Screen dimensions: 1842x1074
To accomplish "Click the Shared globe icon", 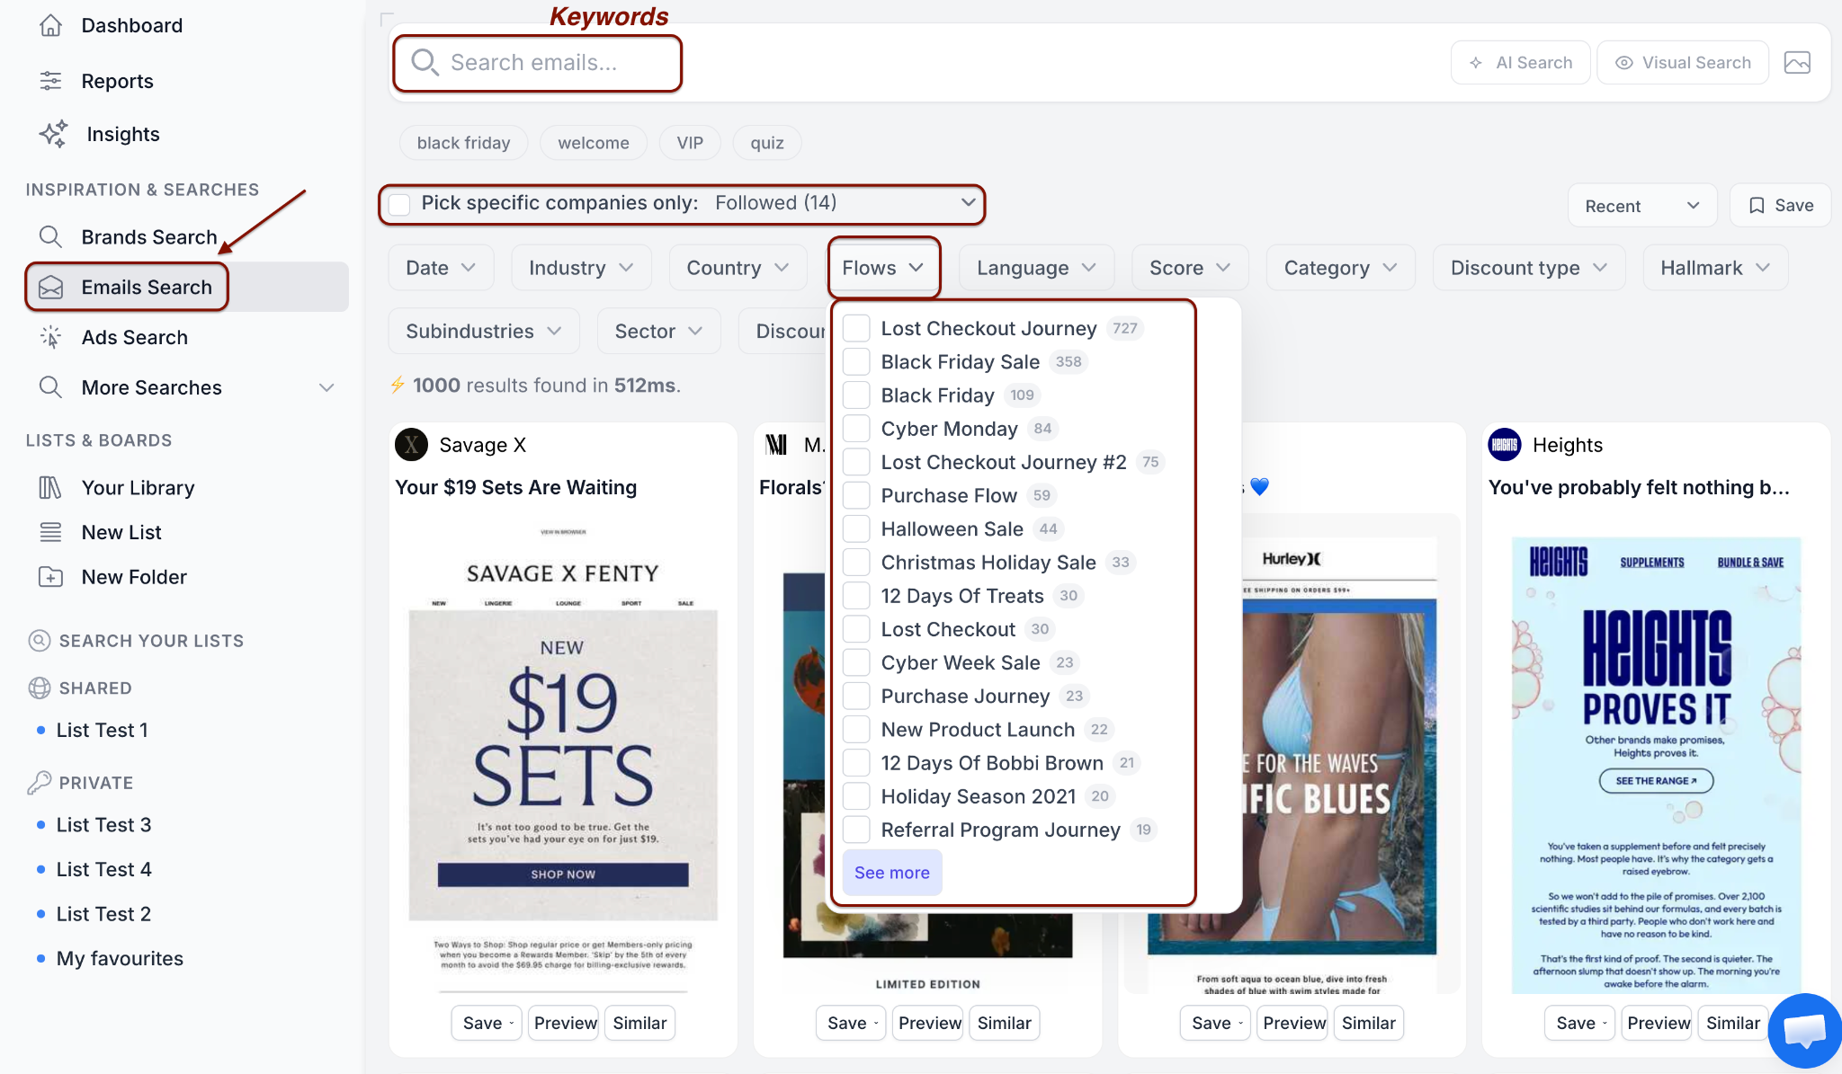I will click(x=40, y=688).
